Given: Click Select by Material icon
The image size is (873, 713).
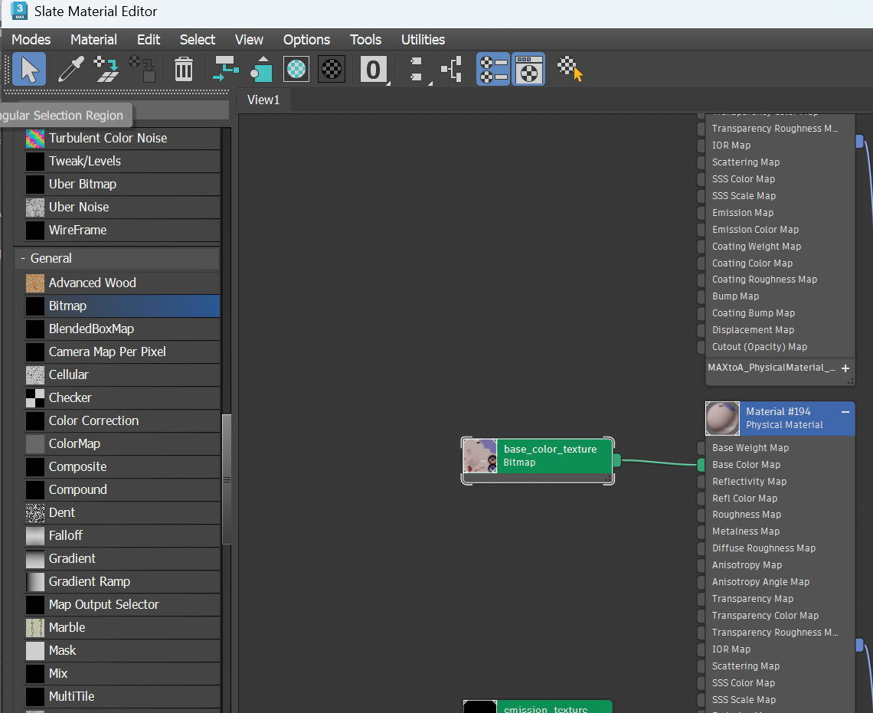Looking at the screenshot, I should tap(570, 70).
